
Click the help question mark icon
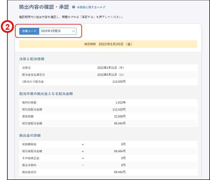coord(74,7)
